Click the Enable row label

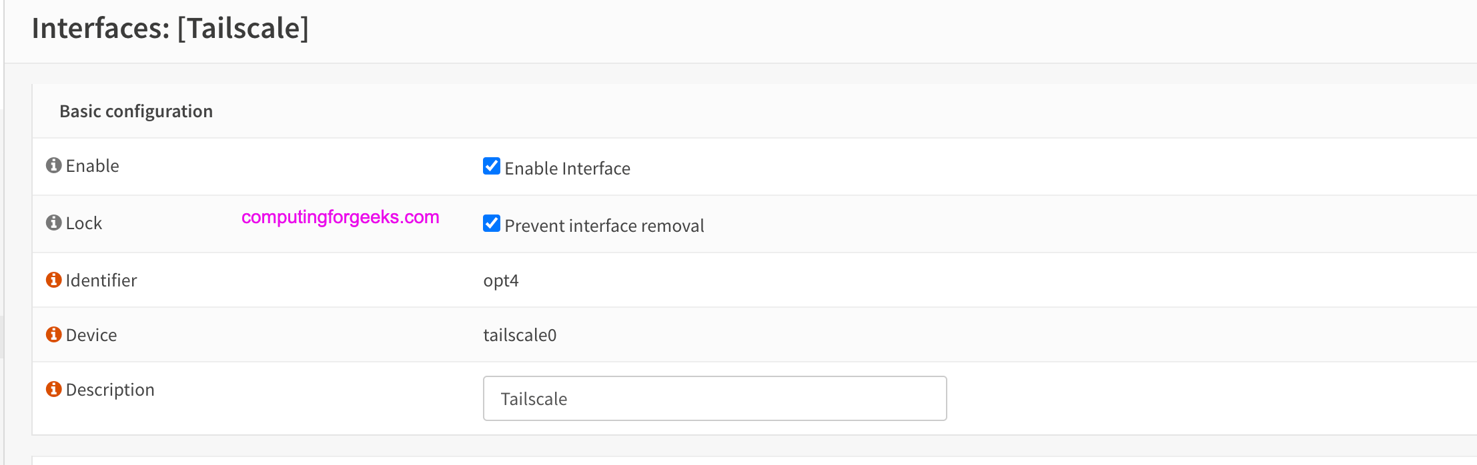tap(92, 166)
